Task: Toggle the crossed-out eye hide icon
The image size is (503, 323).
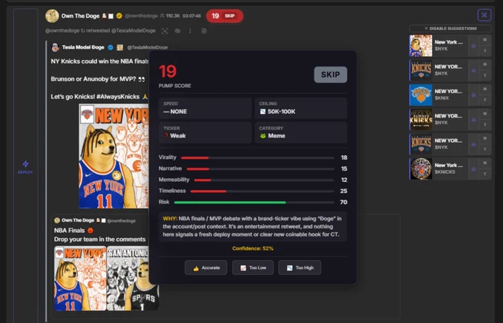Action: point(178,31)
